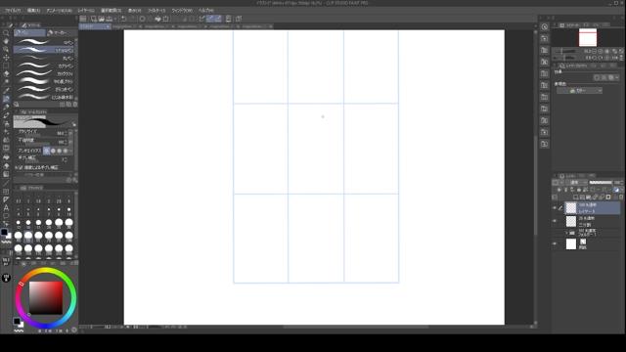
Task: Select the Text tool labeled A
Action: point(6,207)
